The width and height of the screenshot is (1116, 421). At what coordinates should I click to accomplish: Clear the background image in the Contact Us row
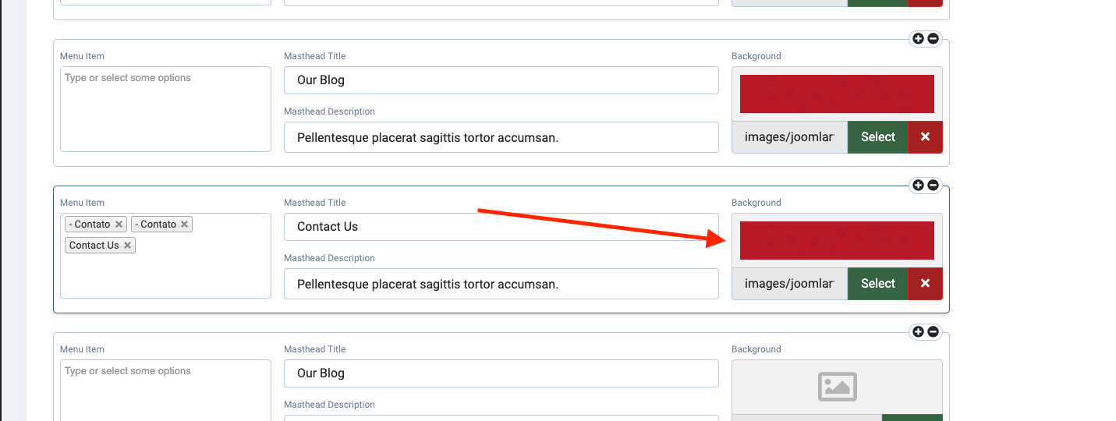tap(925, 284)
